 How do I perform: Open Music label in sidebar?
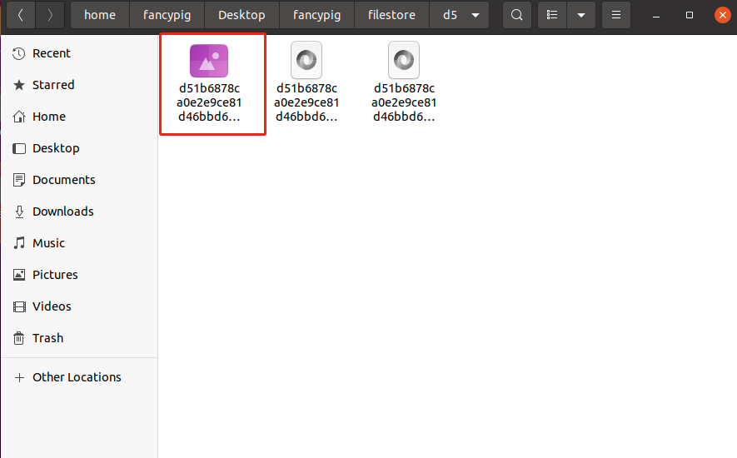click(x=48, y=243)
